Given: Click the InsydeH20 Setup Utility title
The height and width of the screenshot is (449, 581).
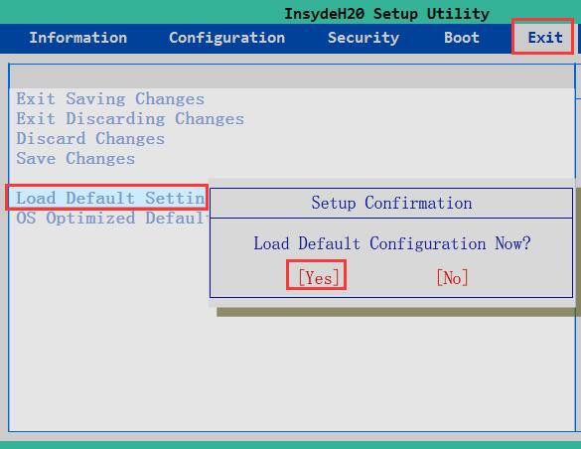Looking at the screenshot, I should pyautogui.click(x=386, y=14).
